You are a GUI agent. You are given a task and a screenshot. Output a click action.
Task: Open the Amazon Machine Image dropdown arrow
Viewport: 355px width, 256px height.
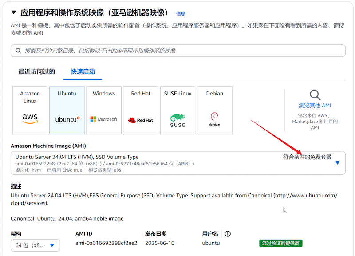(337, 163)
